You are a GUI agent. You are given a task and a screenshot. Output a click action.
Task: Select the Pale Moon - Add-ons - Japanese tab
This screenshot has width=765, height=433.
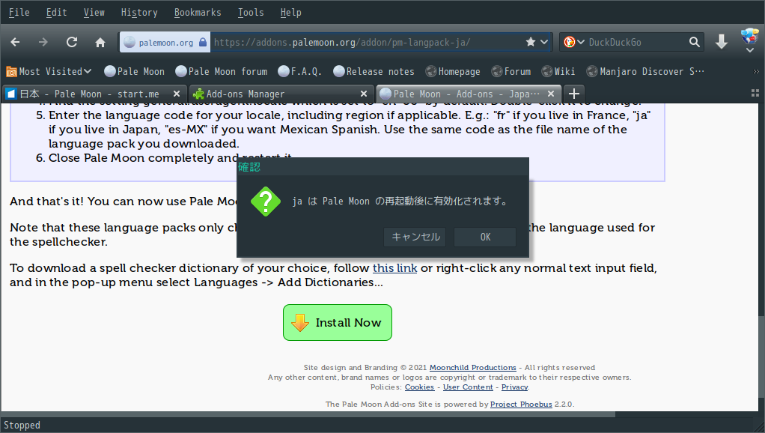pos(467,94)
